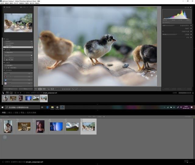
Task: Open the filmstrip filter preset dropdown
Action: tap(185, 93)
